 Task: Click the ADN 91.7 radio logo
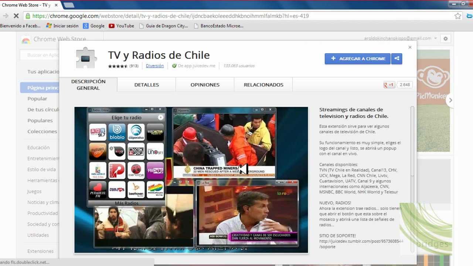click(x=98, y=132)
